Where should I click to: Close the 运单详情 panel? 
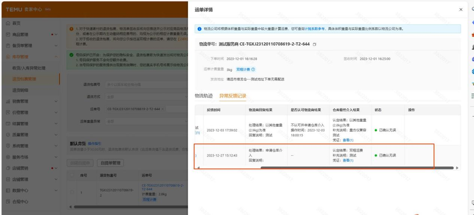(x=461, y=10)
